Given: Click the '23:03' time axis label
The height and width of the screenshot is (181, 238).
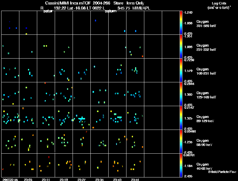Looking at the screenshot, I should click(x=28, y=180).
